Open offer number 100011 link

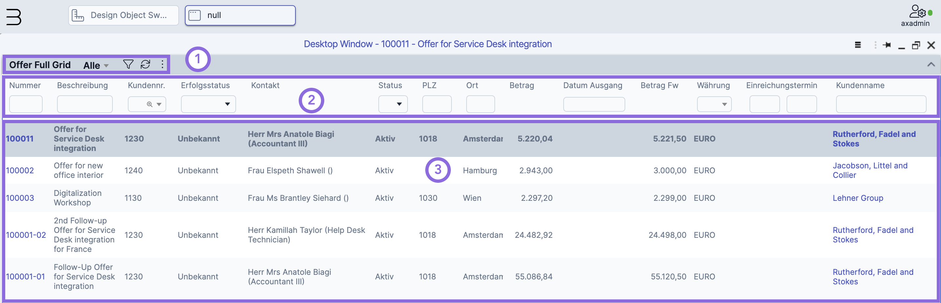click(20, 139)
